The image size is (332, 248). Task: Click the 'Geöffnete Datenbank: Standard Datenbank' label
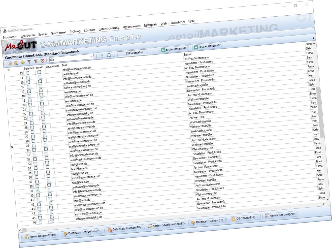42,54
